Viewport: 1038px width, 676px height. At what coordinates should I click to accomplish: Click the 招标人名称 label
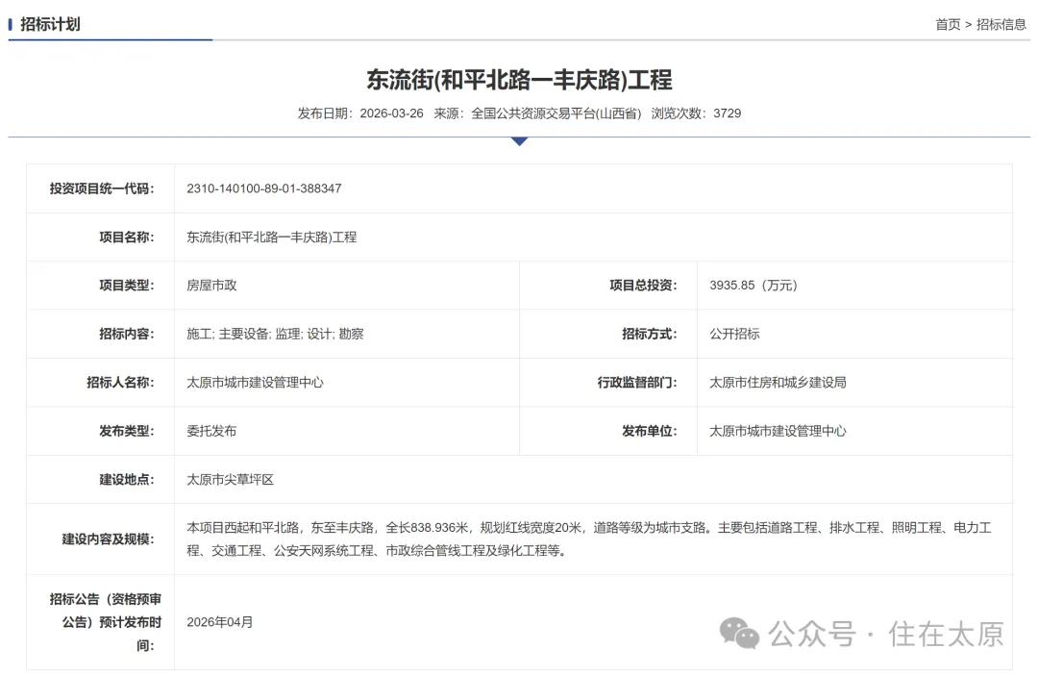click(x=120, y=382)
